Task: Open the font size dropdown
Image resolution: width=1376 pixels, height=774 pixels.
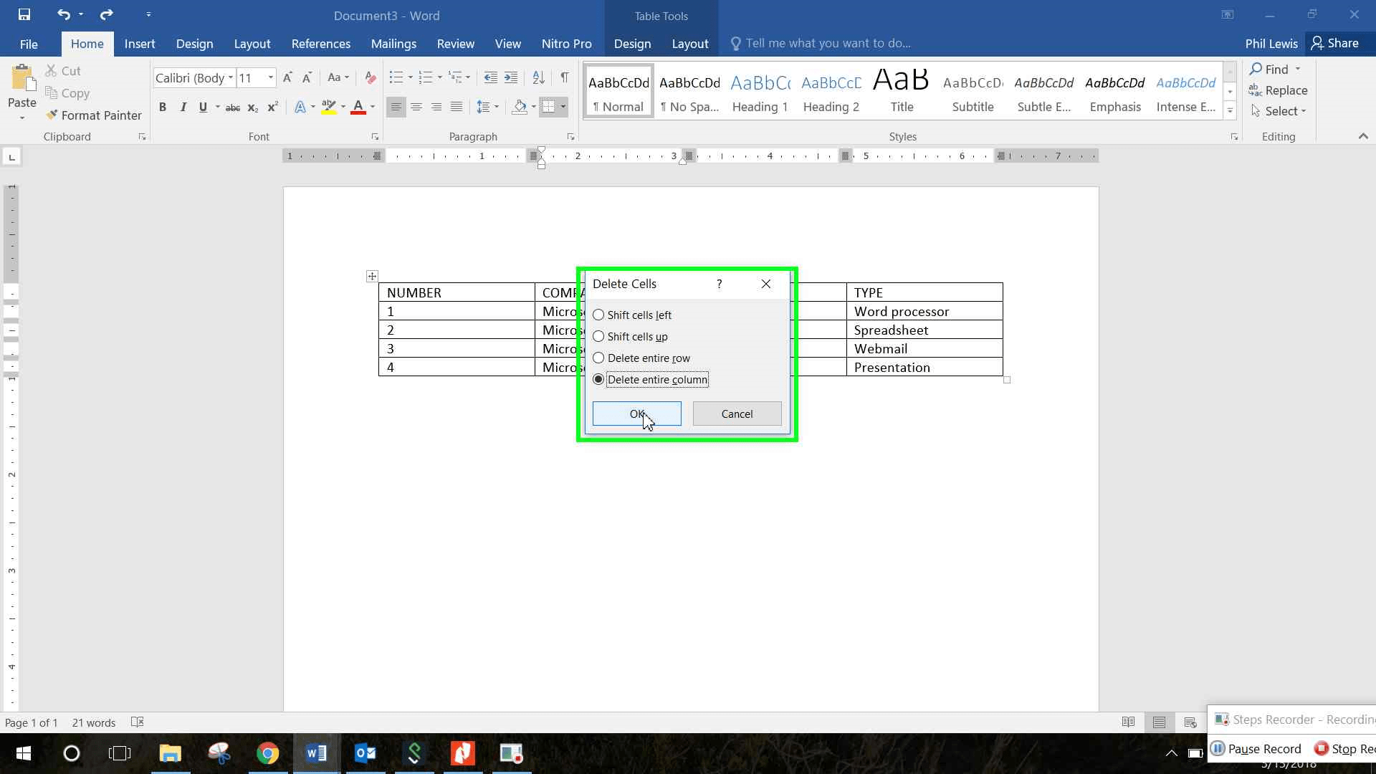Action: (269, 77)
